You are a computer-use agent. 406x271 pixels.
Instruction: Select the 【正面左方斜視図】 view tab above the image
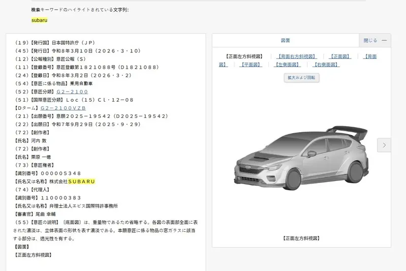tap(243, 56)
